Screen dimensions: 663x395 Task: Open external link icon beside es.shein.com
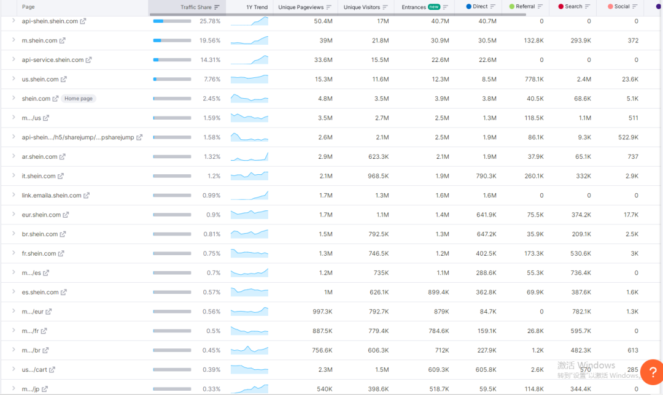(63, 293)
